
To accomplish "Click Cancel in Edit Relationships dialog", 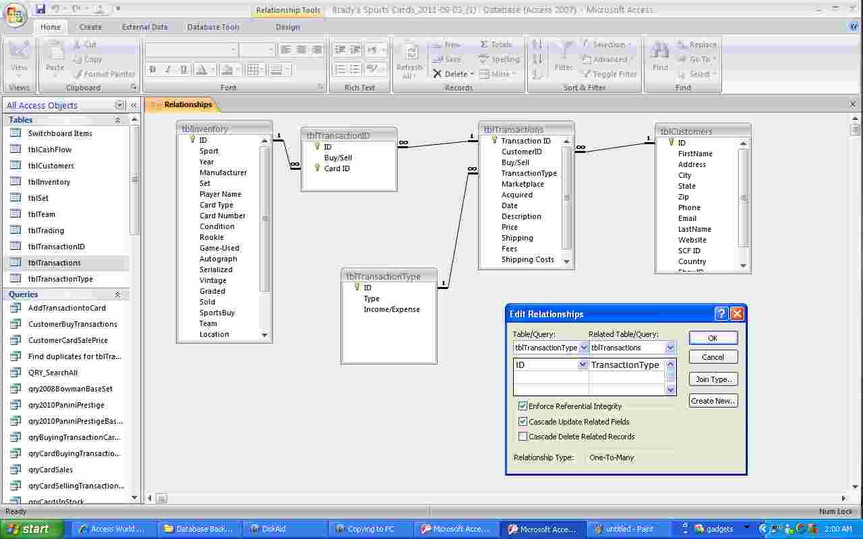I will point(713,357).
